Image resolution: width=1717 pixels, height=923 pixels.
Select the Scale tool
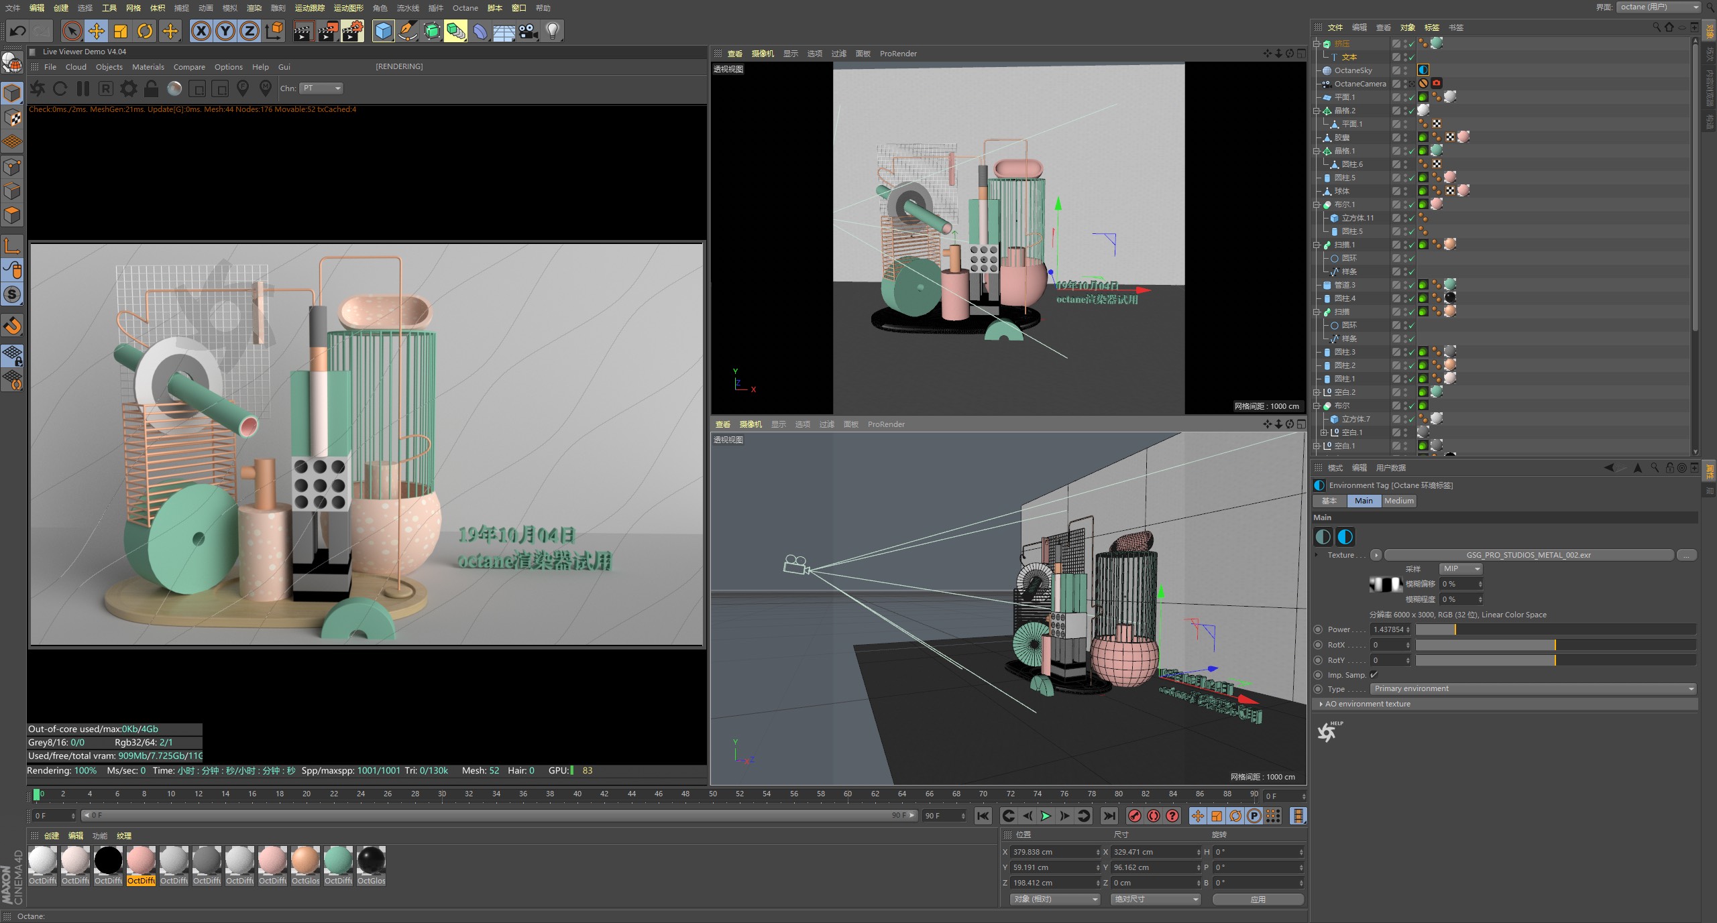coord(121,31)
